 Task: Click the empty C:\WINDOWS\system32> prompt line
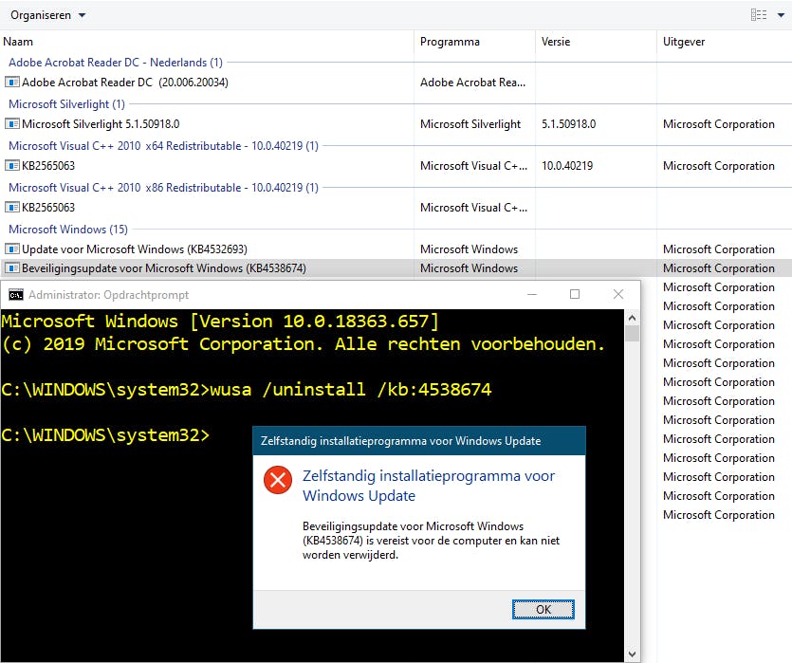[105, 434]
